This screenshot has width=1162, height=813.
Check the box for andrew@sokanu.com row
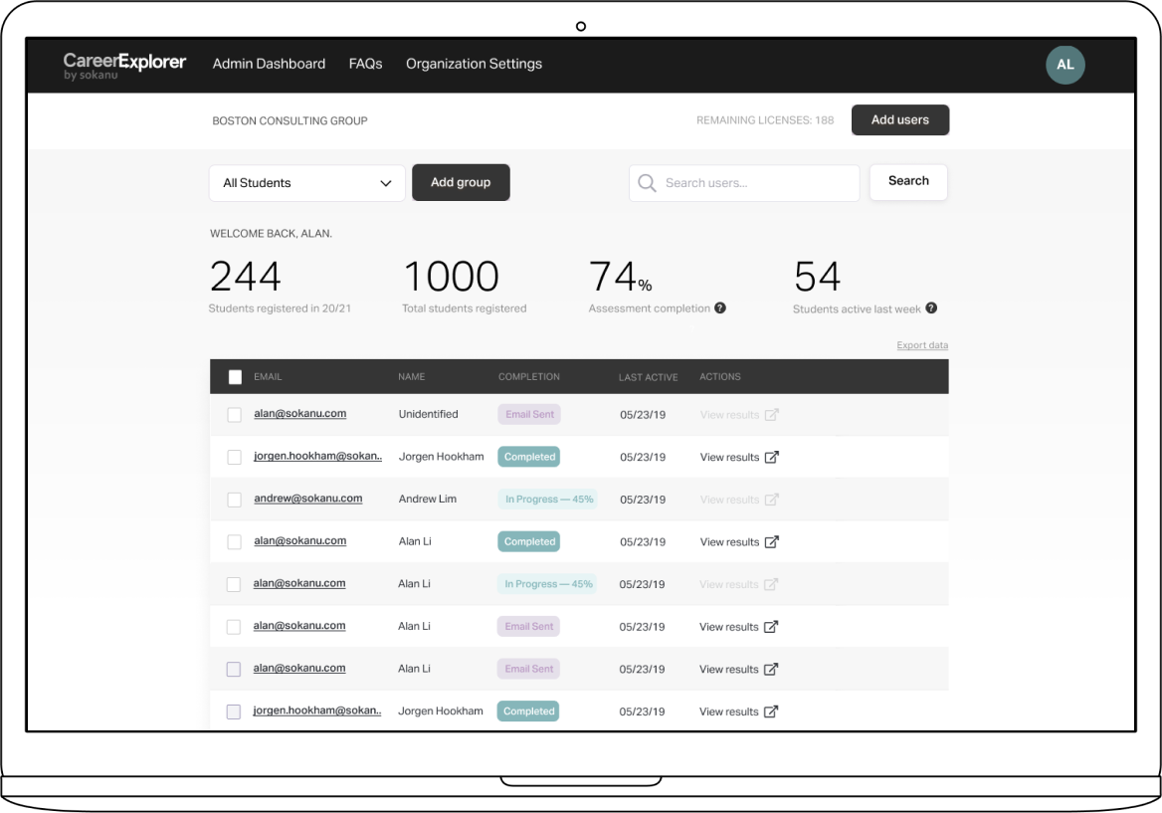tap(234, 500)
